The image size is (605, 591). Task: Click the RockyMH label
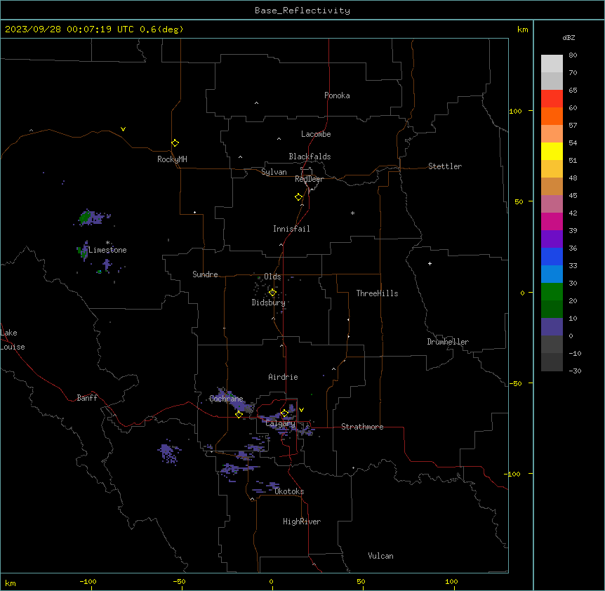[x=172, y=159]
